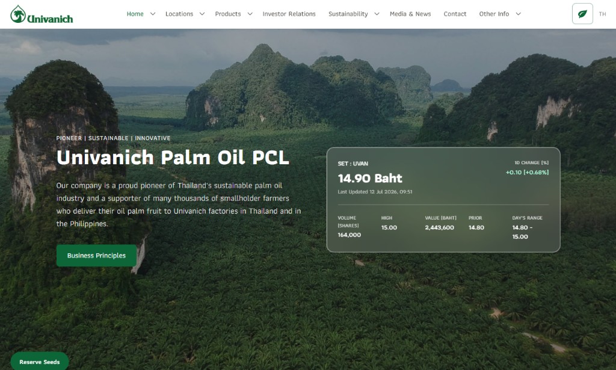The image size is (616, 370).
Task: Expand the Home dropdown chevron
Action: [x=153, y=14]
